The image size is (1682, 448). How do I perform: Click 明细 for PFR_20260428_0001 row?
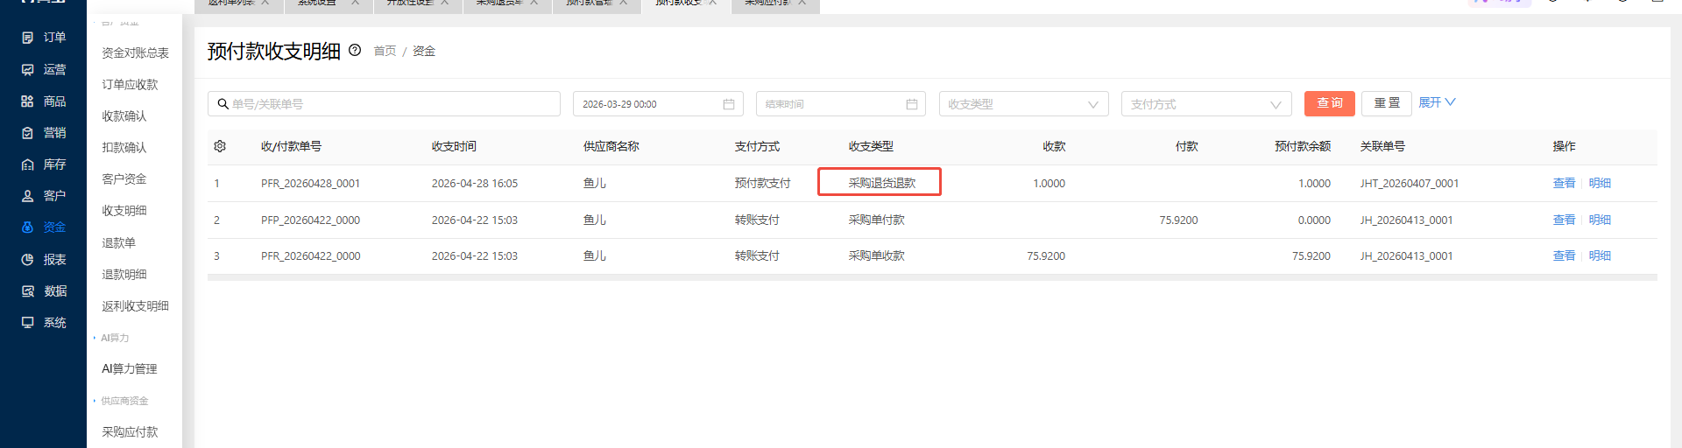pyautogui.click(x=1600, y=183)
